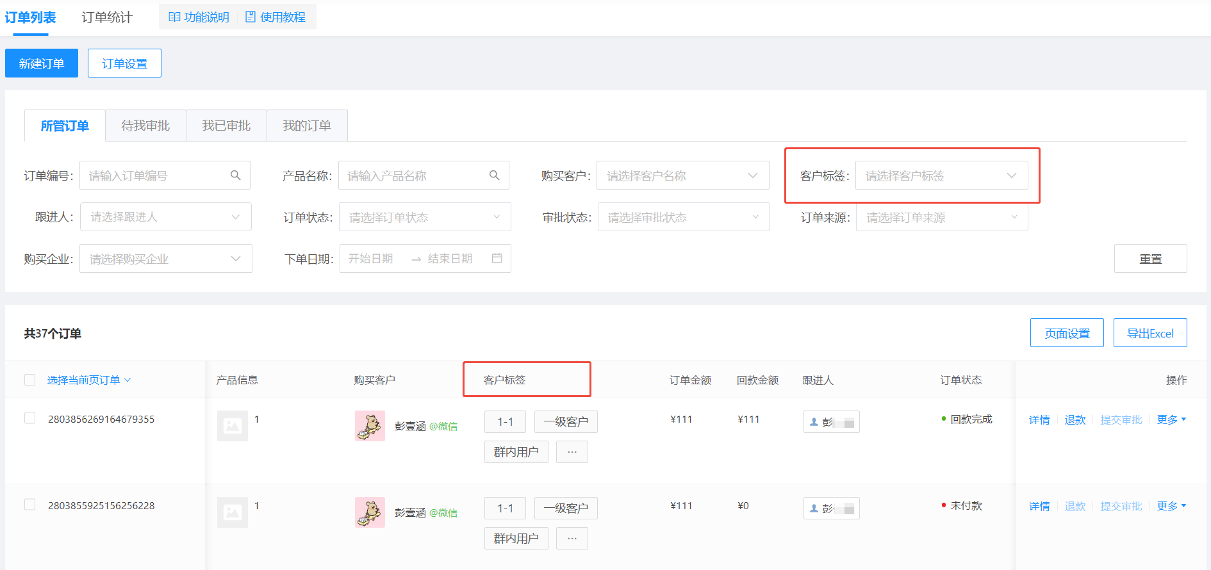Switch to the 订单统计 tab
The width and height of the screenshot is (1211, 570).
pyautogui.click(x=107, y=17)
